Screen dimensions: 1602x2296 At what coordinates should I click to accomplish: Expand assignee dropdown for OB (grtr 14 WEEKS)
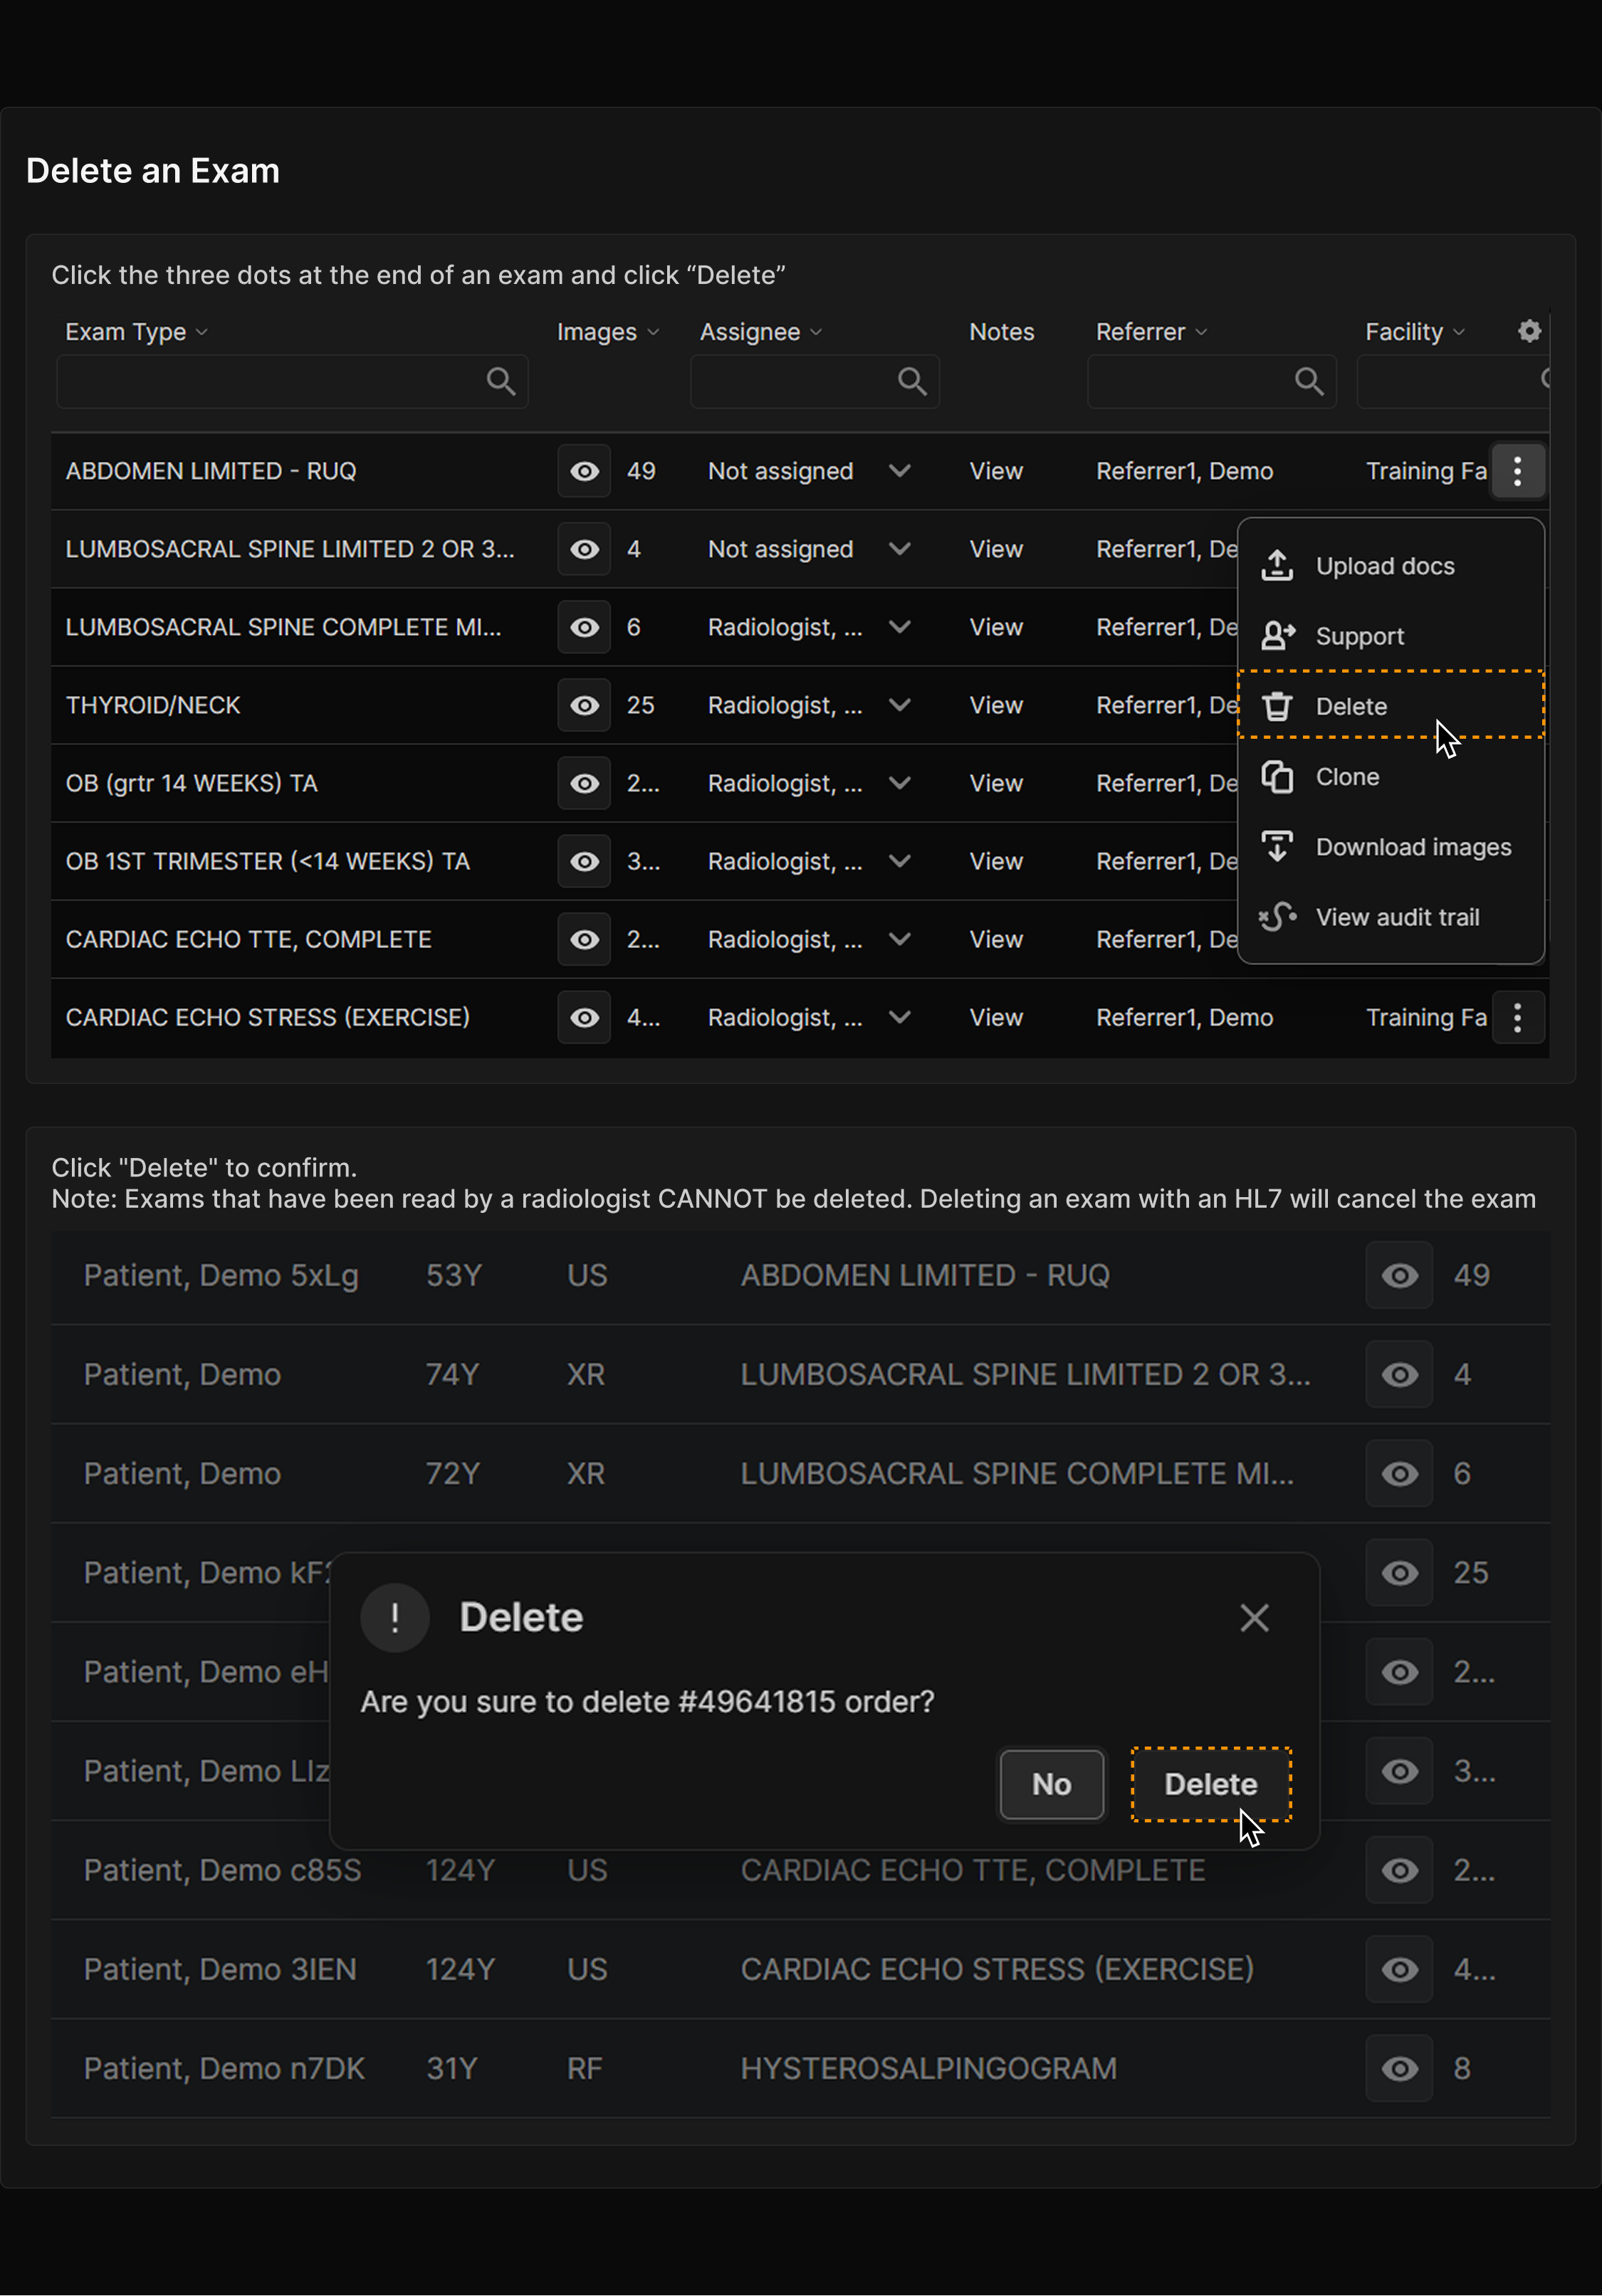[899, 783]
